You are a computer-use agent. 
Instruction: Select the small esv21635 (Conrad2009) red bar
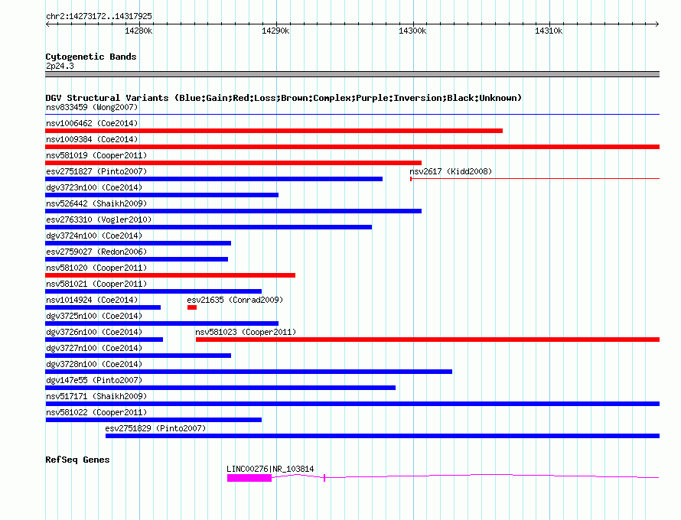pyautogui.click(x=192, y=307)
